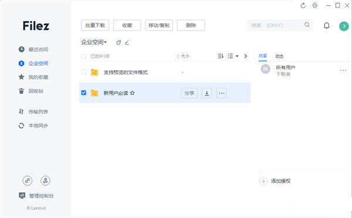Open 传输列表 in the sidebar
This screenshot has height=218, width=352.
click(38, 112)
